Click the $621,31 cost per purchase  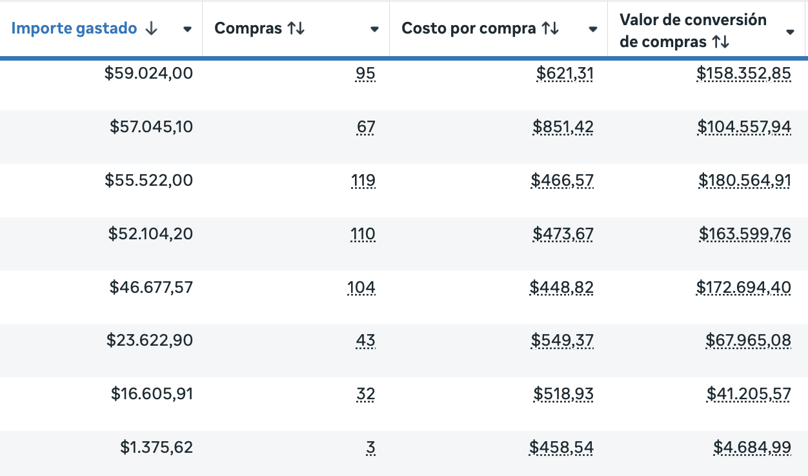(x=565, y=74)
